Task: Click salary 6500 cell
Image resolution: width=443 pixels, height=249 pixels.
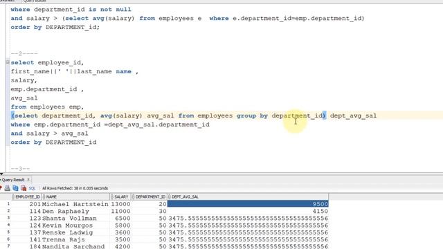Action: (x=120, y=219)
